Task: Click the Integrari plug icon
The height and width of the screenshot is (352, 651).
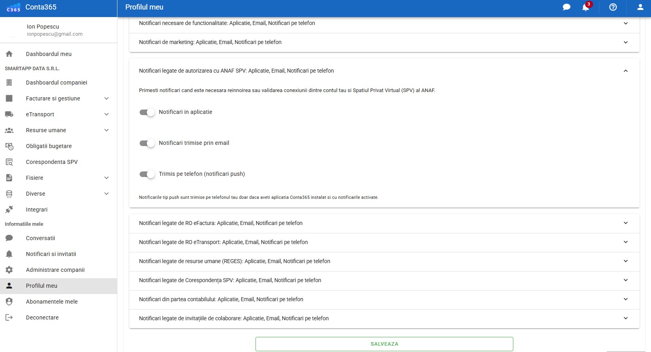Action: tap(9, 210)
